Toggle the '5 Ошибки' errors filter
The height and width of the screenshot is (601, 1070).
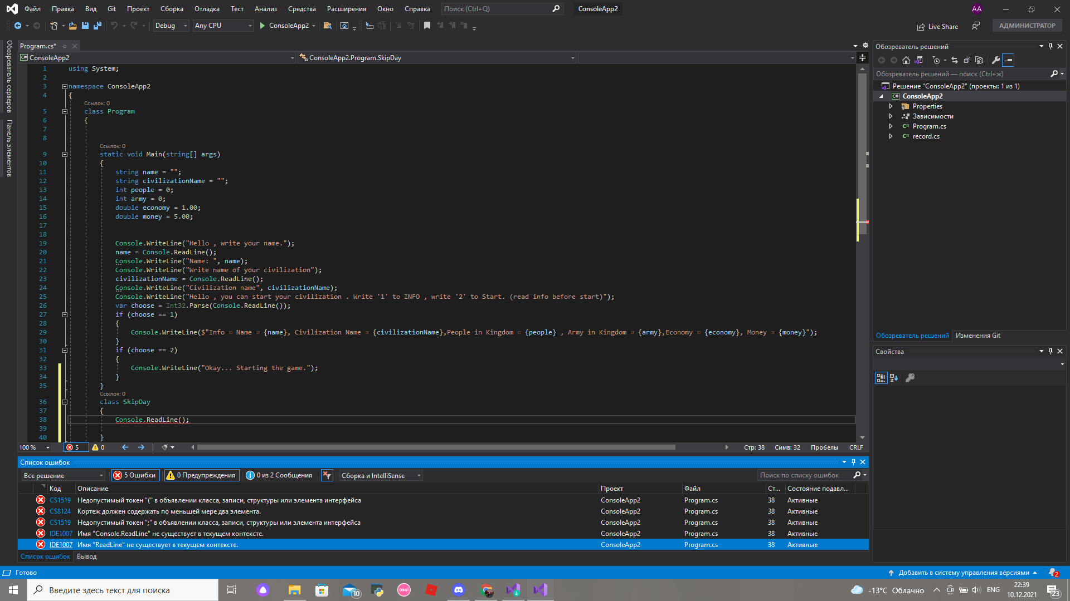135,475
